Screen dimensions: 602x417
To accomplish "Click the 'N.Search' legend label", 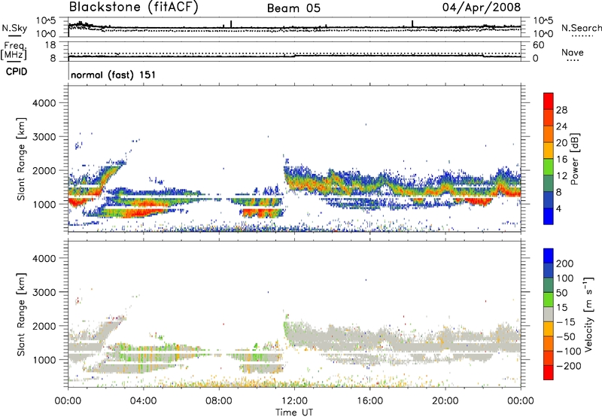I will tap(581, 28).
